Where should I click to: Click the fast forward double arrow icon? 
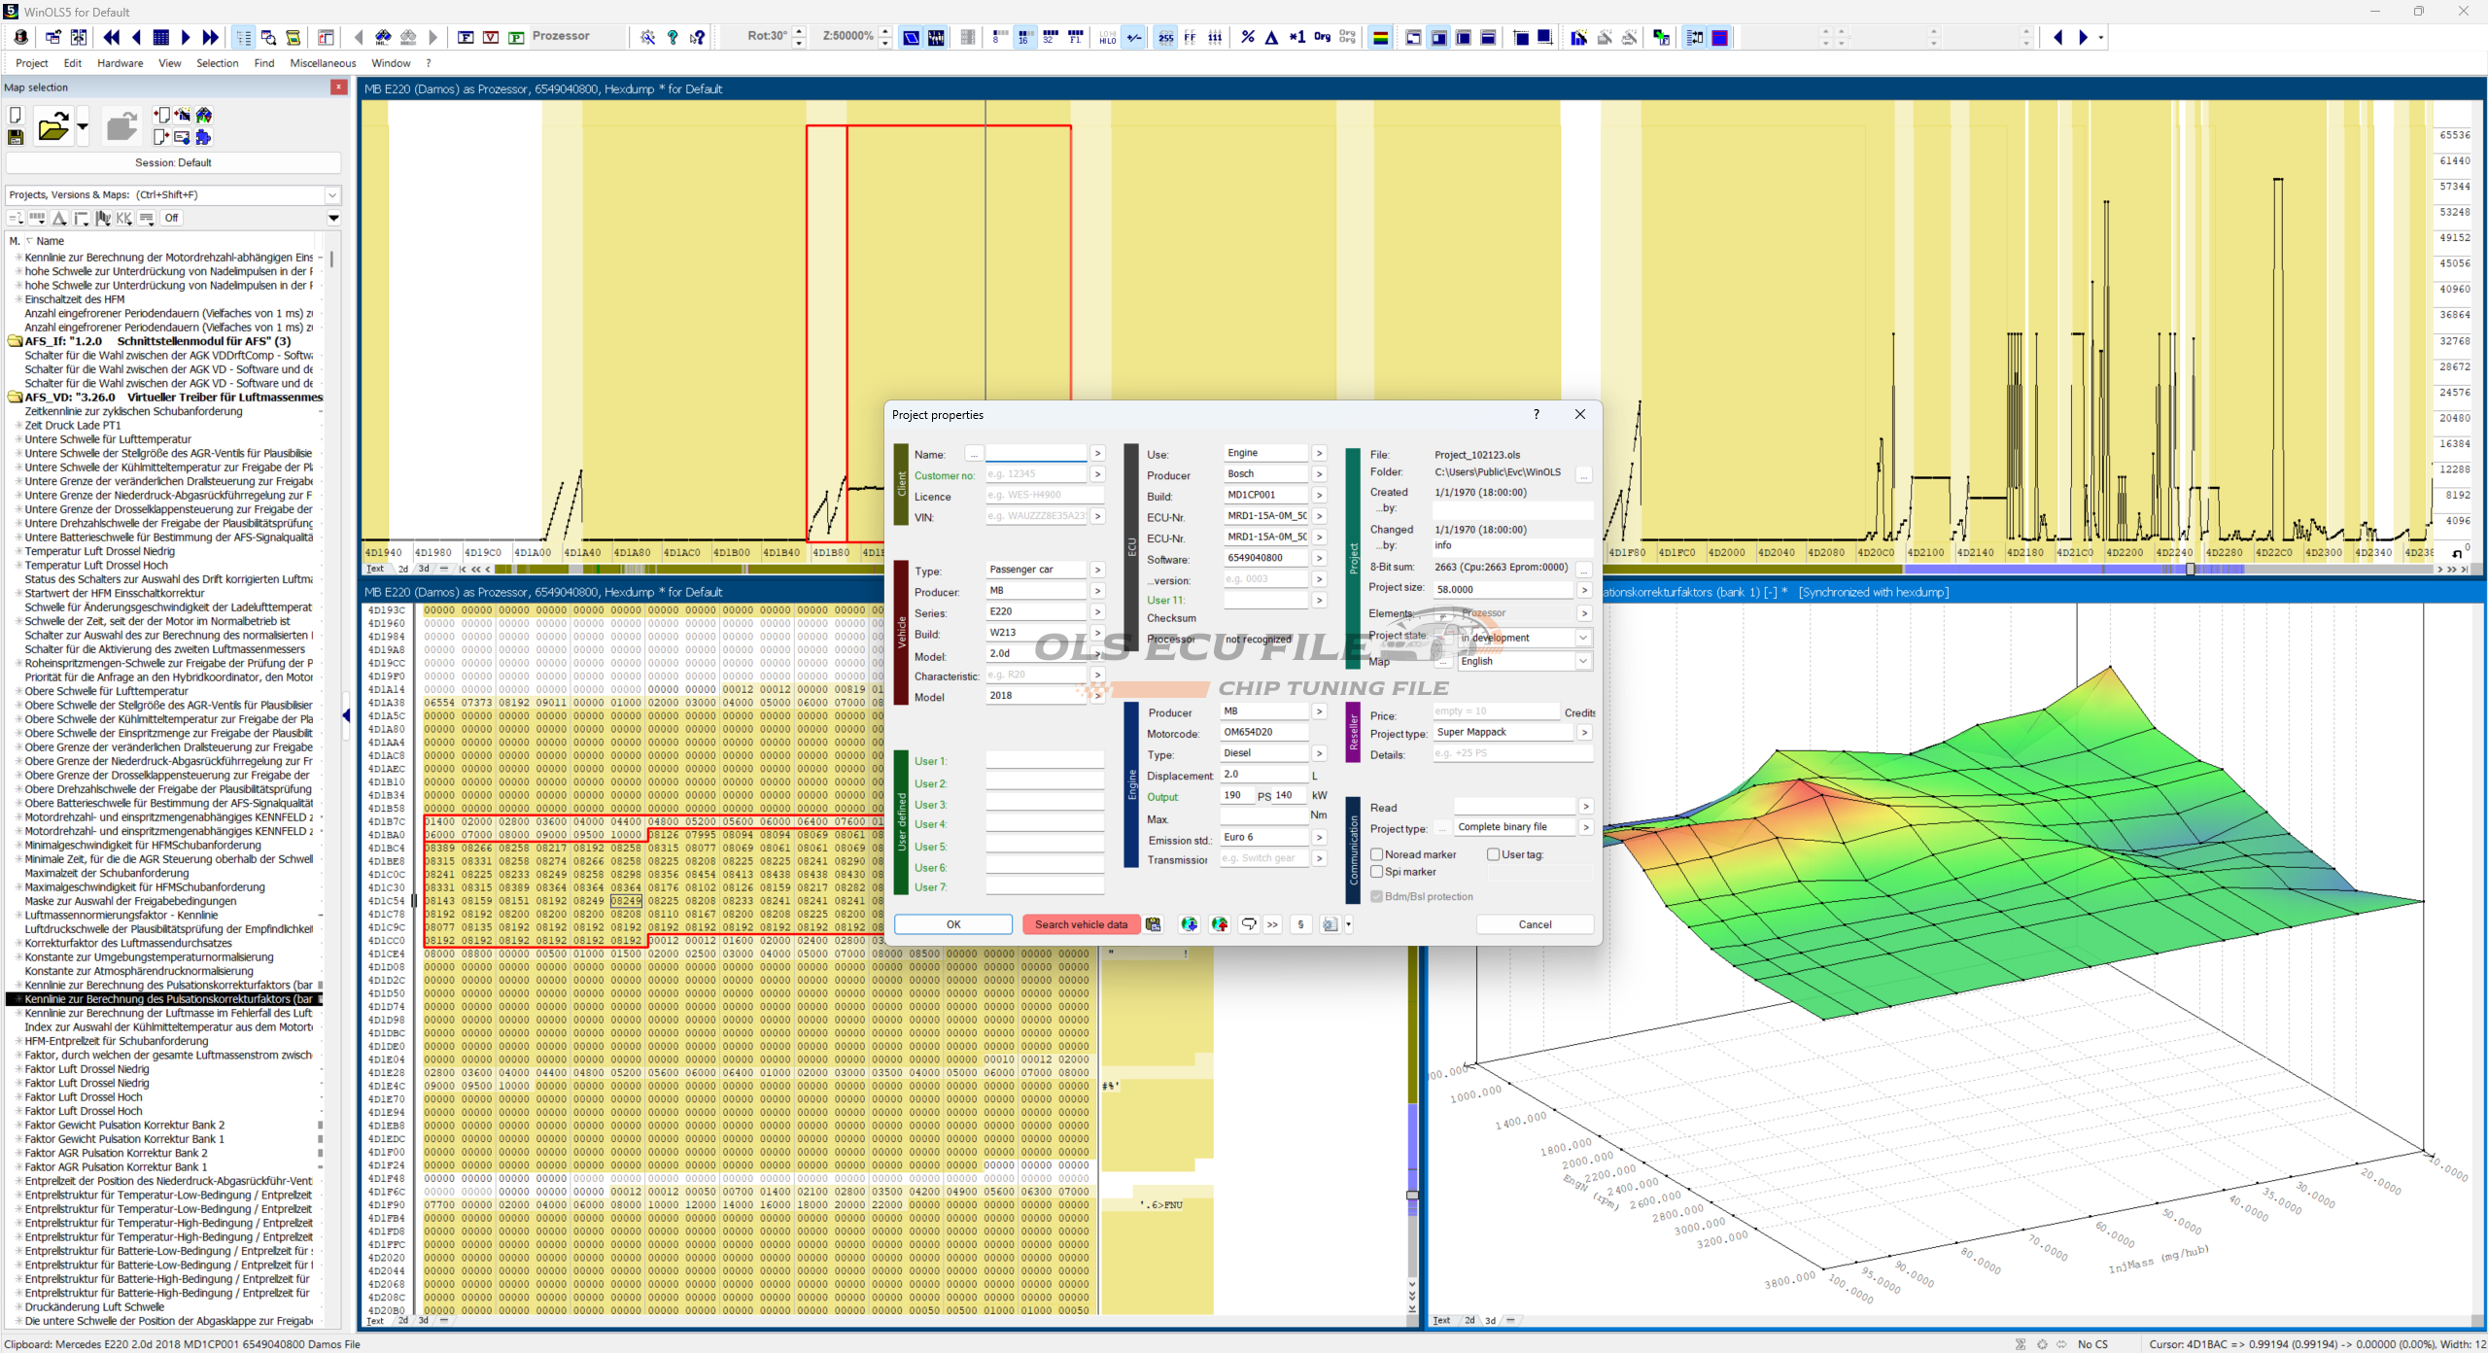pyautogui.click(x=210, y=37)
